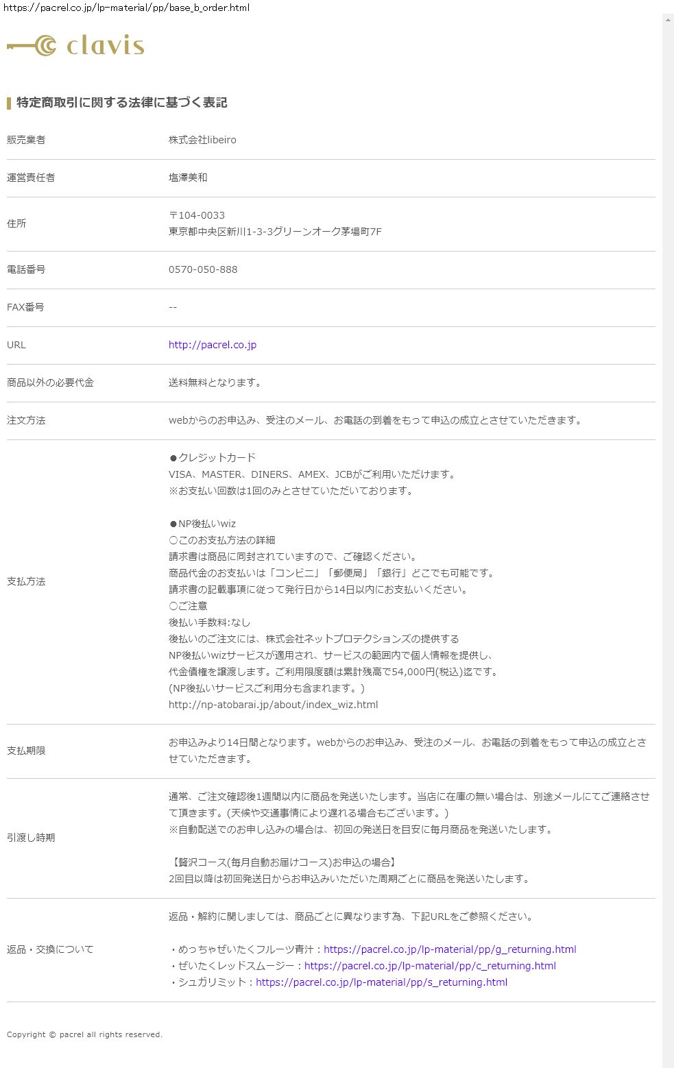Click the 返品・交換について row label

[50, 949]
